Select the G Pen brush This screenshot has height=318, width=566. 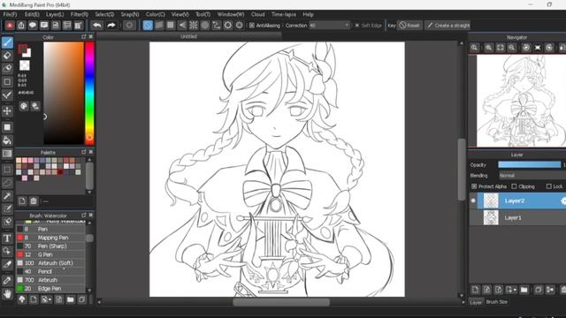pyautogui.click(x=50, y=254)
